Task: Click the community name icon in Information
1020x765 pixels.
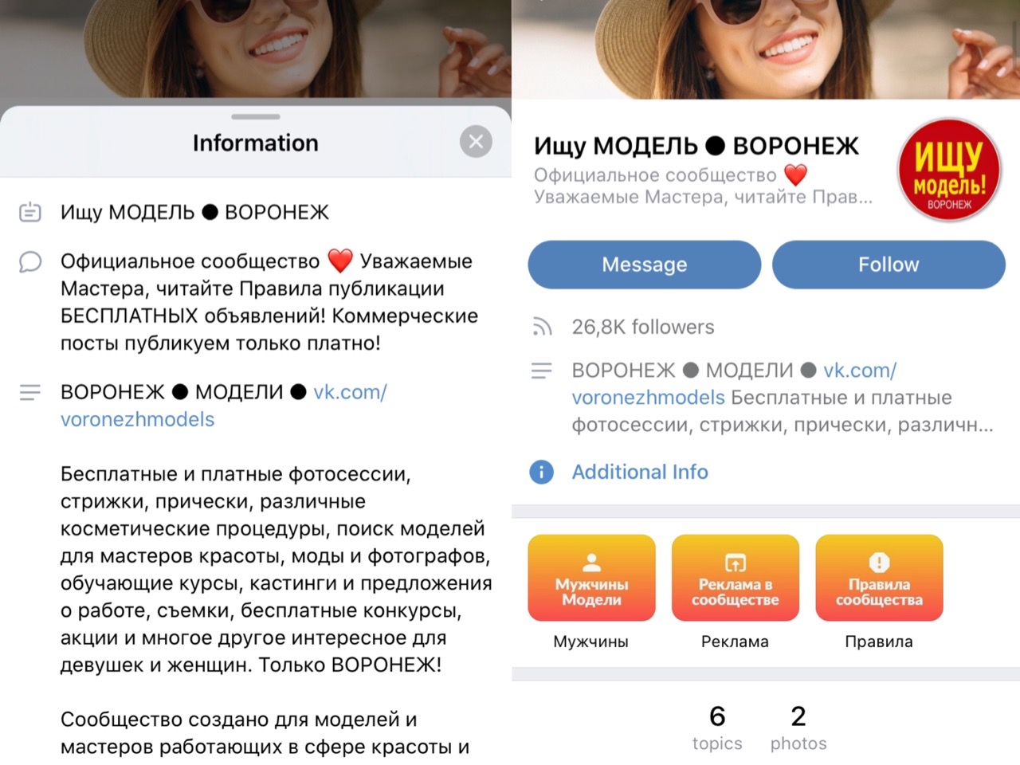Action: tap(30, 212)
